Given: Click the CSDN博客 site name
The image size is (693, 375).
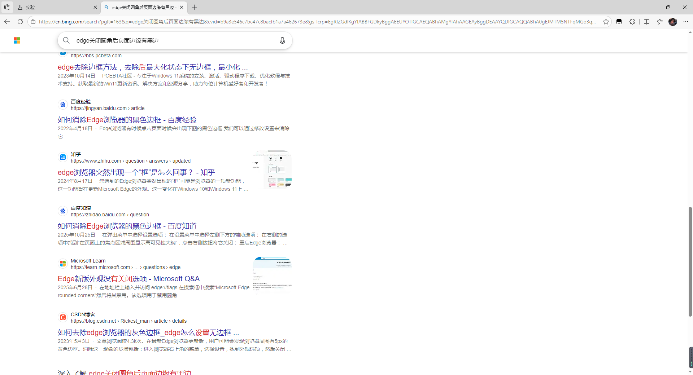Looking at the screenshot, I should 83,314.
